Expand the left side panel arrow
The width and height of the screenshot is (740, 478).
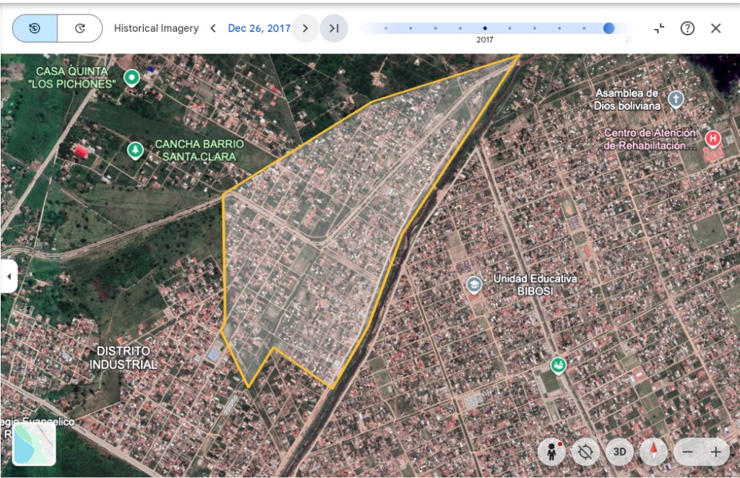(x=9, y=277)
